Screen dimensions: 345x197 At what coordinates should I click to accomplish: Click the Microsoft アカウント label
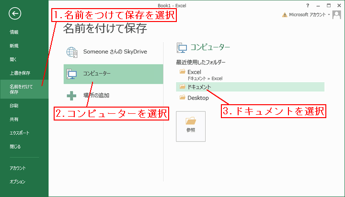point(307,15)
